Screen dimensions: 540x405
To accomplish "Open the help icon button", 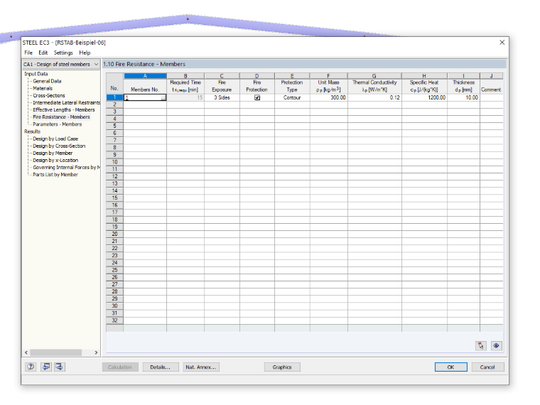I will point(31,367).
